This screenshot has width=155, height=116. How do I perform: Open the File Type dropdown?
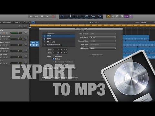point(103,44)
